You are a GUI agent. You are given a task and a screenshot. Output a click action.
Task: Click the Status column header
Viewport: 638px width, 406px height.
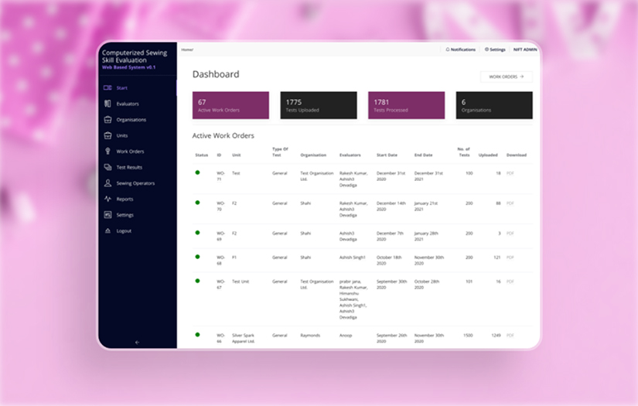(x=201, y=155)
